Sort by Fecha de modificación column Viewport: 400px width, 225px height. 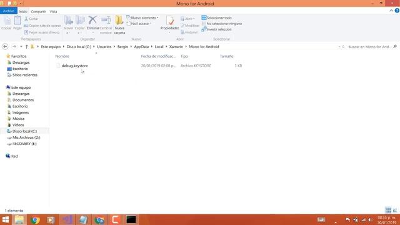(158, 56)
